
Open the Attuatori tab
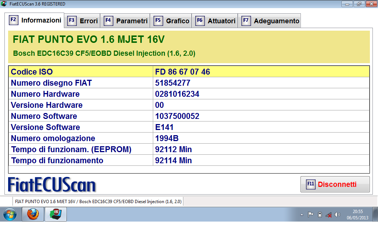(x=215, y=21)
